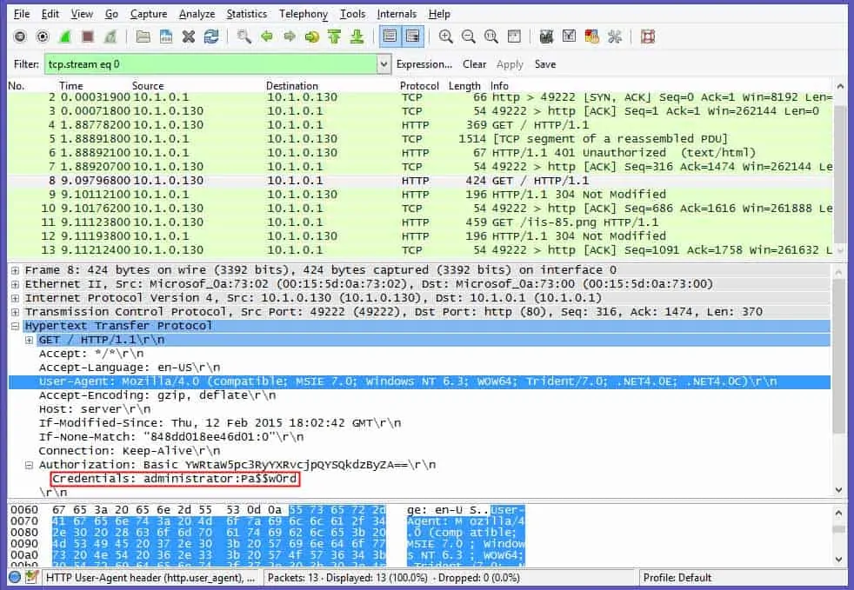The image size is (854, 590).
Task: Click the Expression... filter button
Action: tap(424, 64)
